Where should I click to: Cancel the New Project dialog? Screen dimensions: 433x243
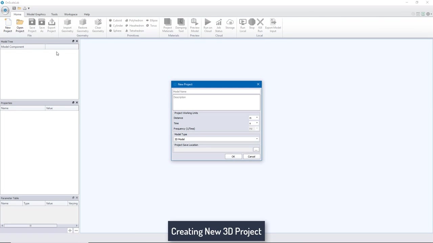pyautogui.click(x=251, y=157)
